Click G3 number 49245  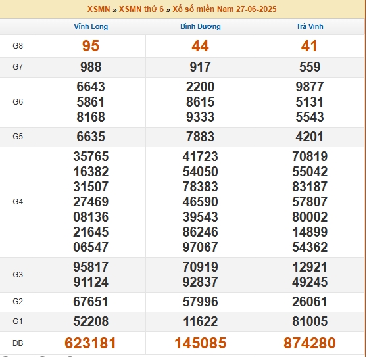pos(310,282)
